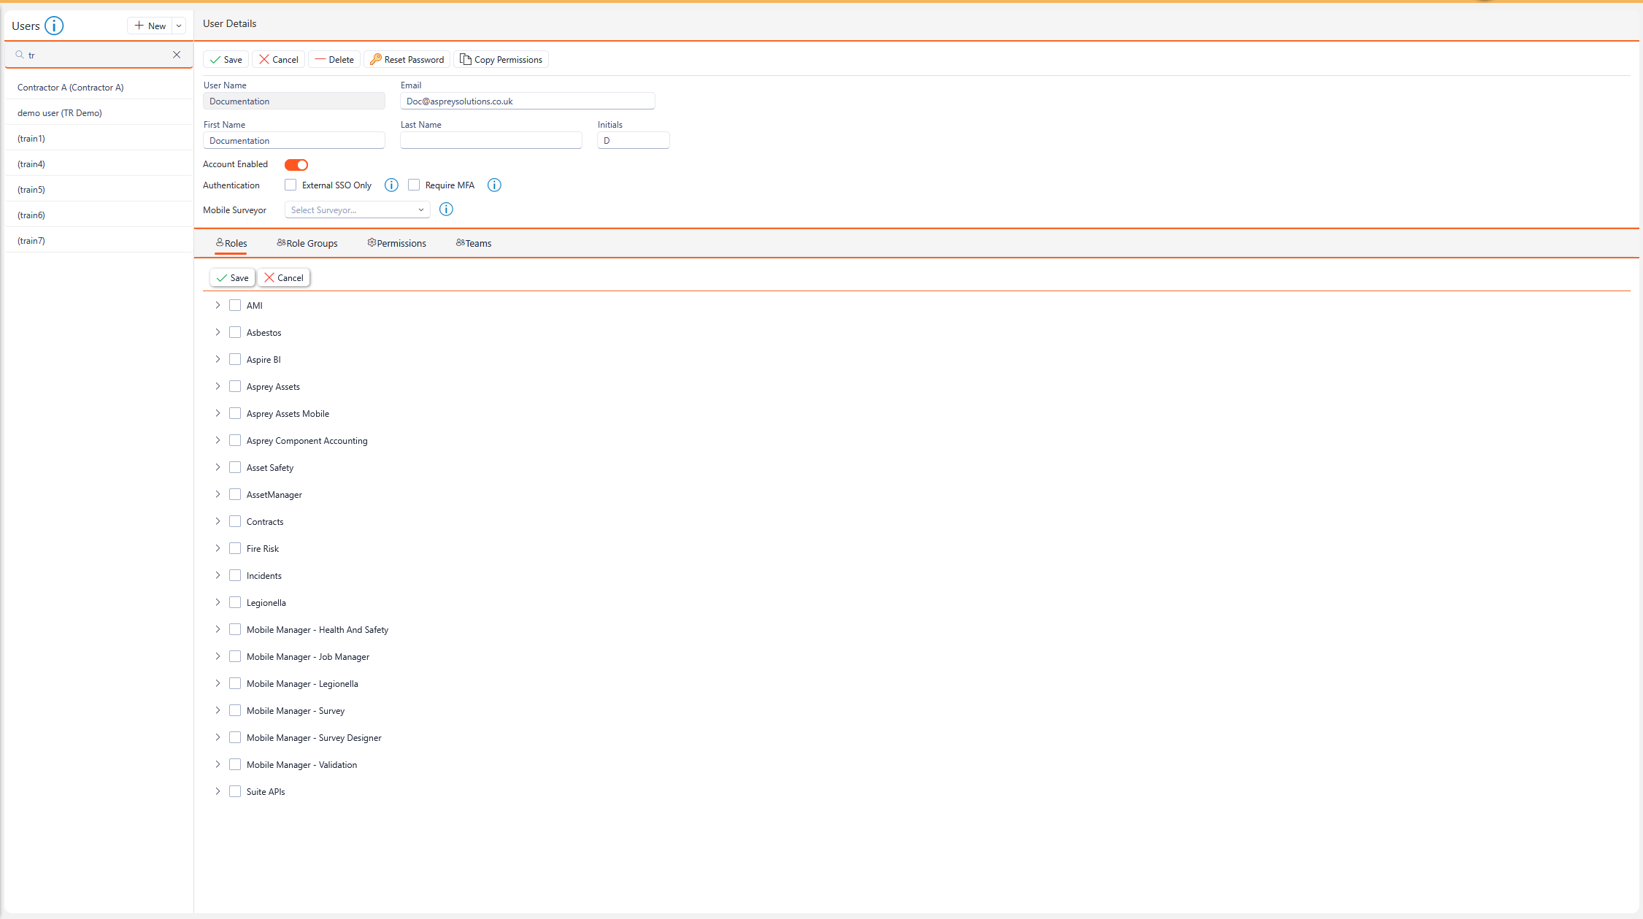This screenshot has width=1643, height=919.
Task: Select demo user (TR Demo) from list
Action: (x=60, y=113)
